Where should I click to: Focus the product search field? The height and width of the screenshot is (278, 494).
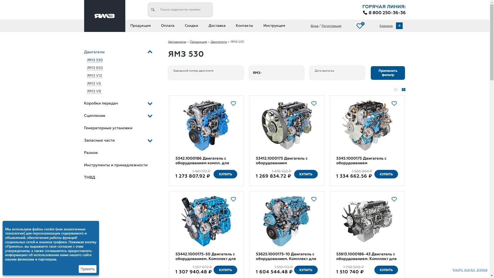pyautogui.click(x=180, y=10)
